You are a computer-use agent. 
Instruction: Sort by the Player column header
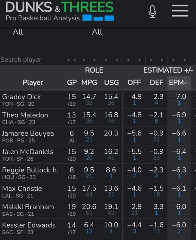[33, 83]
